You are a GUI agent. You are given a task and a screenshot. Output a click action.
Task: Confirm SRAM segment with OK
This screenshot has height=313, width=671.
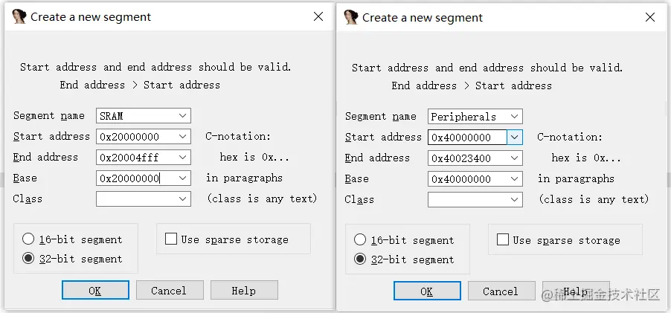95,291
